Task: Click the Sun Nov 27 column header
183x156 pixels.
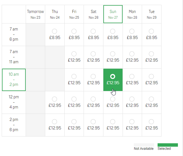Action: coord(113,14)
